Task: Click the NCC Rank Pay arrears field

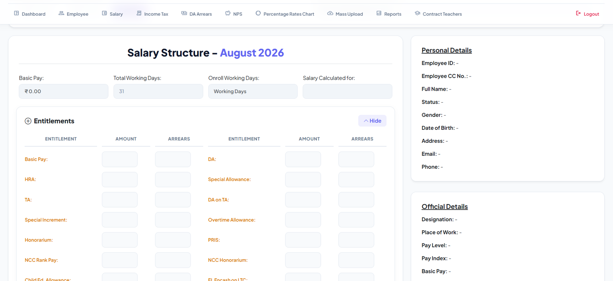Action: click(x=173, y=260)
